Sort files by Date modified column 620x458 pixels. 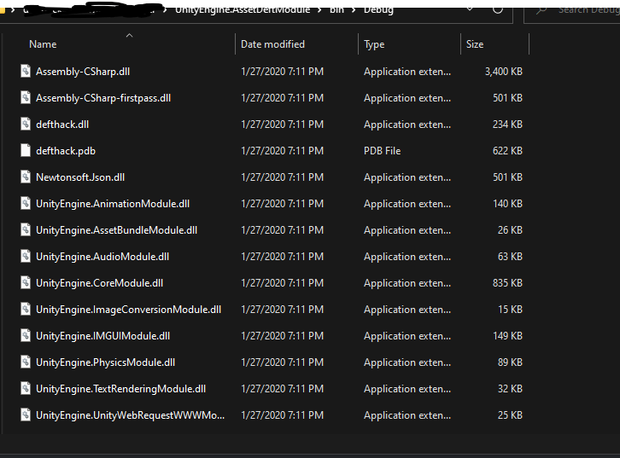(272, 44)
